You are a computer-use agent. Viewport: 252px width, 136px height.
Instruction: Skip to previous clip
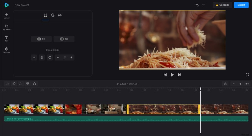click(x=165, y=75)
